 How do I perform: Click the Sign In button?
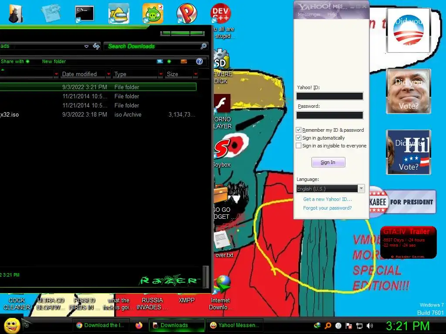click(x=328, y=162)
